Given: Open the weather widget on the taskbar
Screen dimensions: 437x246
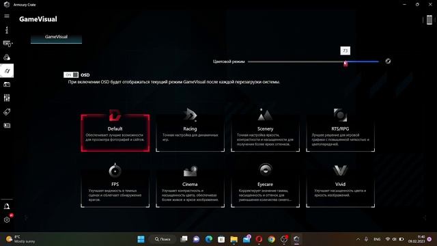Looking at the screenshot, I should (21, 239).
